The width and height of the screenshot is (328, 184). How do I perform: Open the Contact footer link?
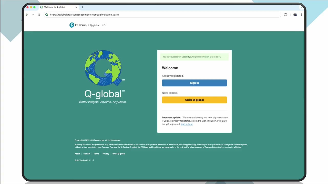point(87,154)
